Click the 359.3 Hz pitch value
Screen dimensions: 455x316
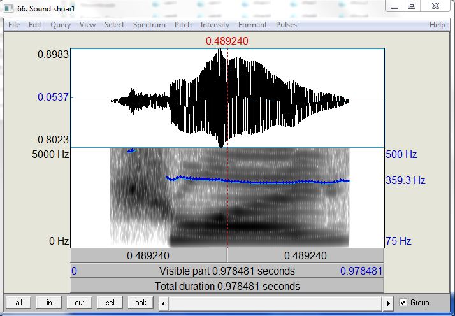405,181
